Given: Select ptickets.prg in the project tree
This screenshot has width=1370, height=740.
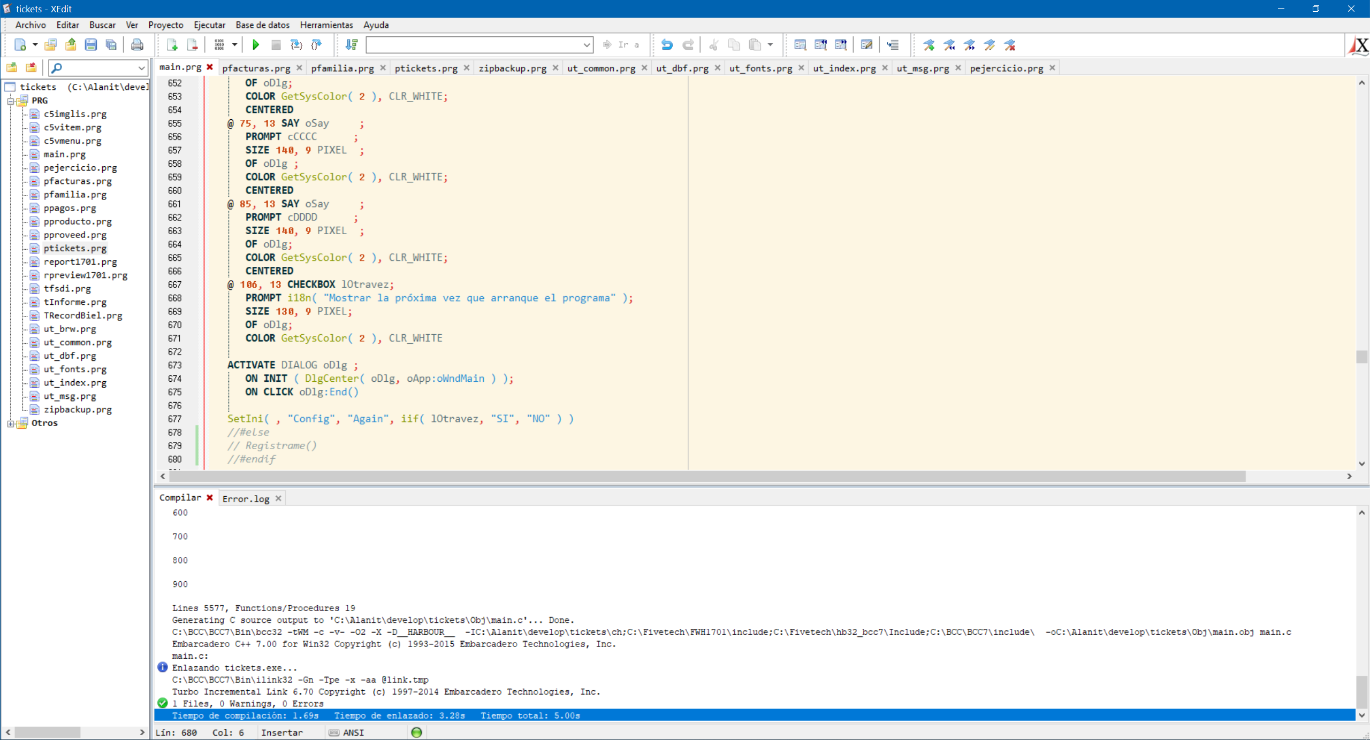Looking at the screenshot, I should coord(75,248).
